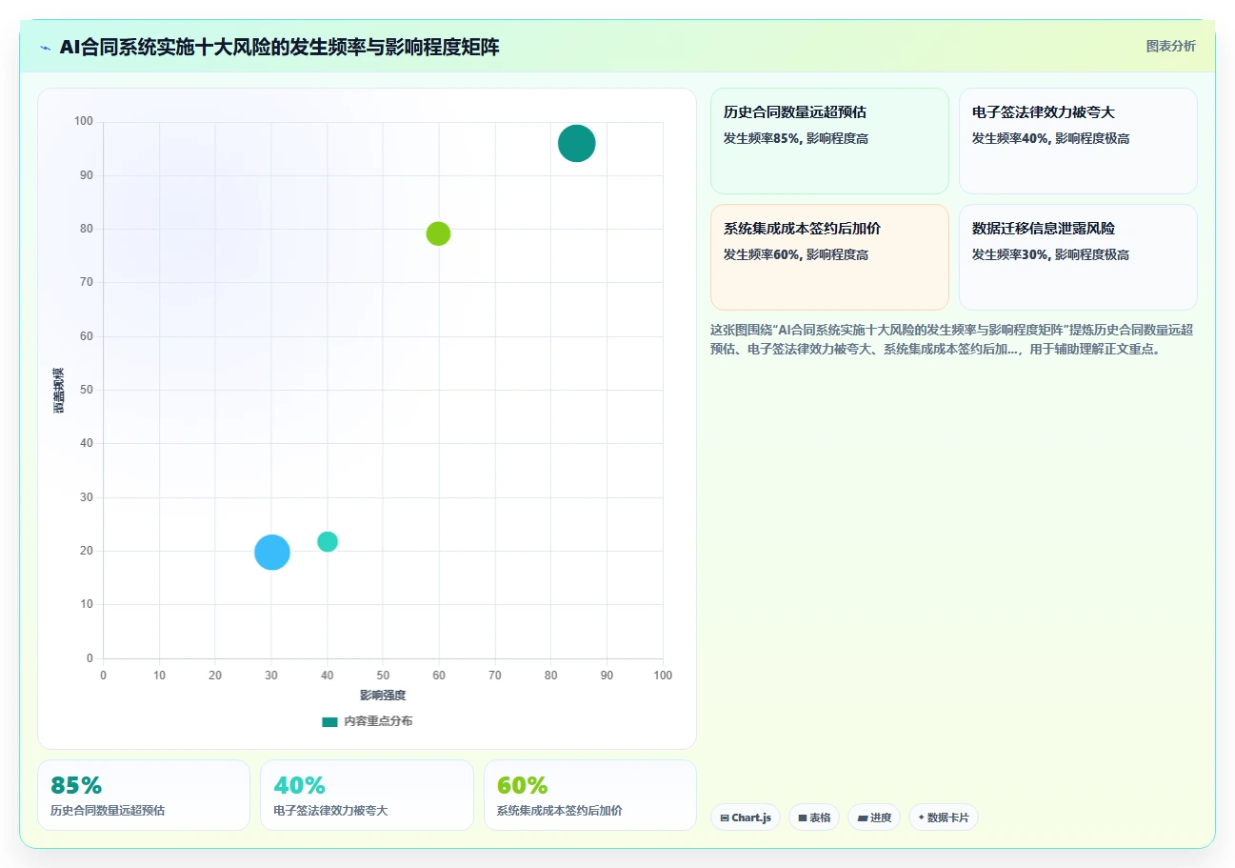Click the x-axis tick label 50

383,676
